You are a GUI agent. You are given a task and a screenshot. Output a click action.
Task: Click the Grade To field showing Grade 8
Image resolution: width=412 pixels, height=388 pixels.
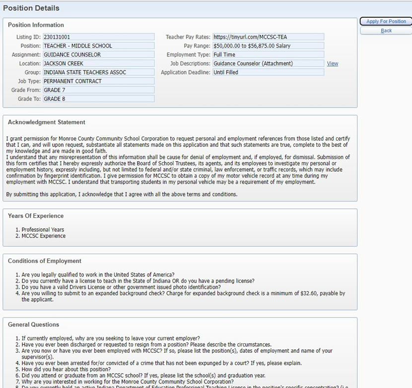point(98,99)
